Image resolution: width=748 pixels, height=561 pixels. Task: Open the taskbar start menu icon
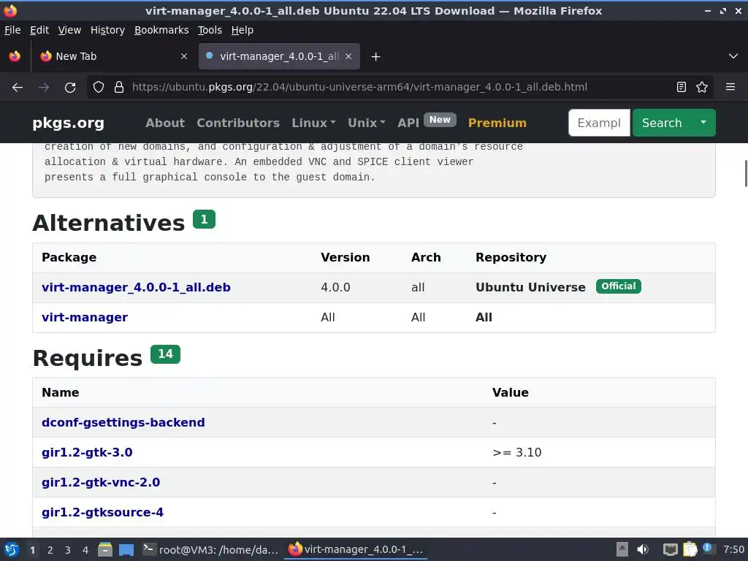pos(12,549)
